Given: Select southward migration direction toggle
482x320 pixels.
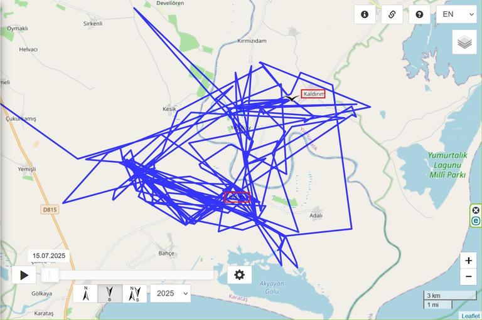Looking at the screenshot, I should tap(110, 294).
